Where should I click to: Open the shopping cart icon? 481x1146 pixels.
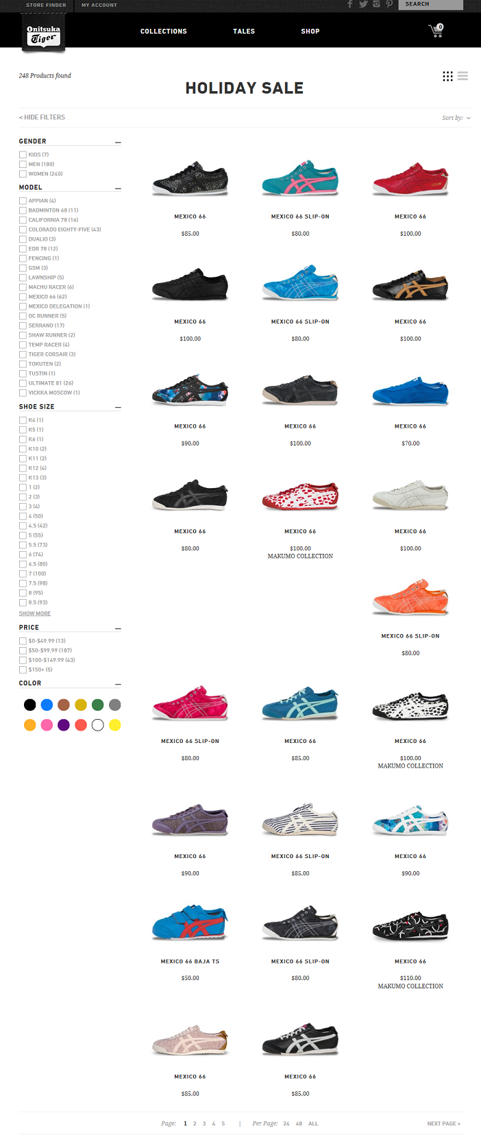(x=436, y=31)
